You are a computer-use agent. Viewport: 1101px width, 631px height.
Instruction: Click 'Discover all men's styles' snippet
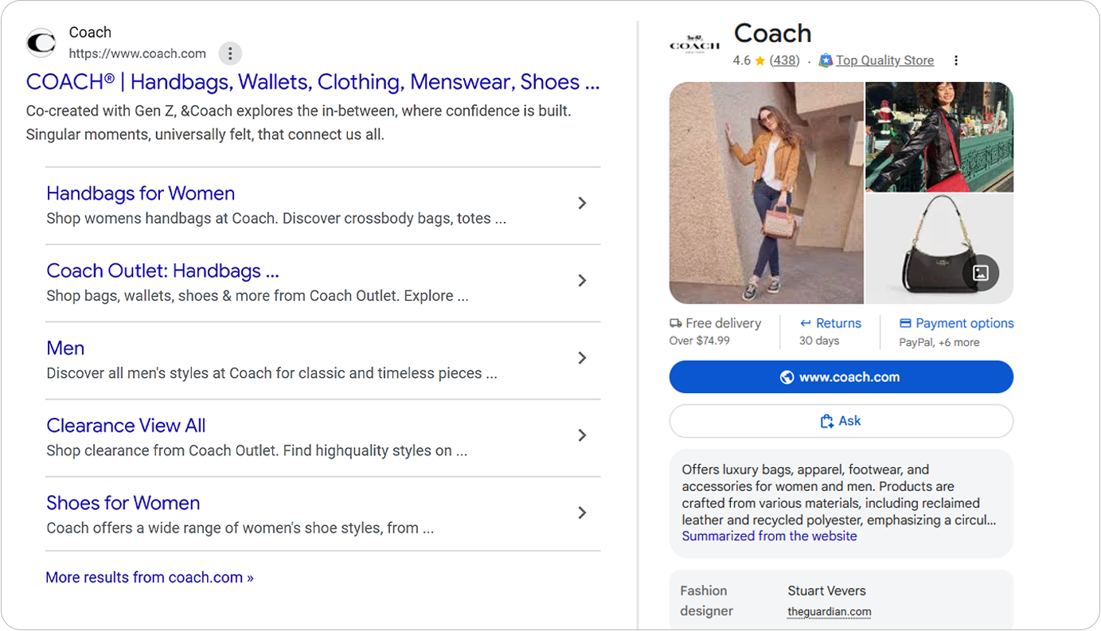(x=272, y=373)
